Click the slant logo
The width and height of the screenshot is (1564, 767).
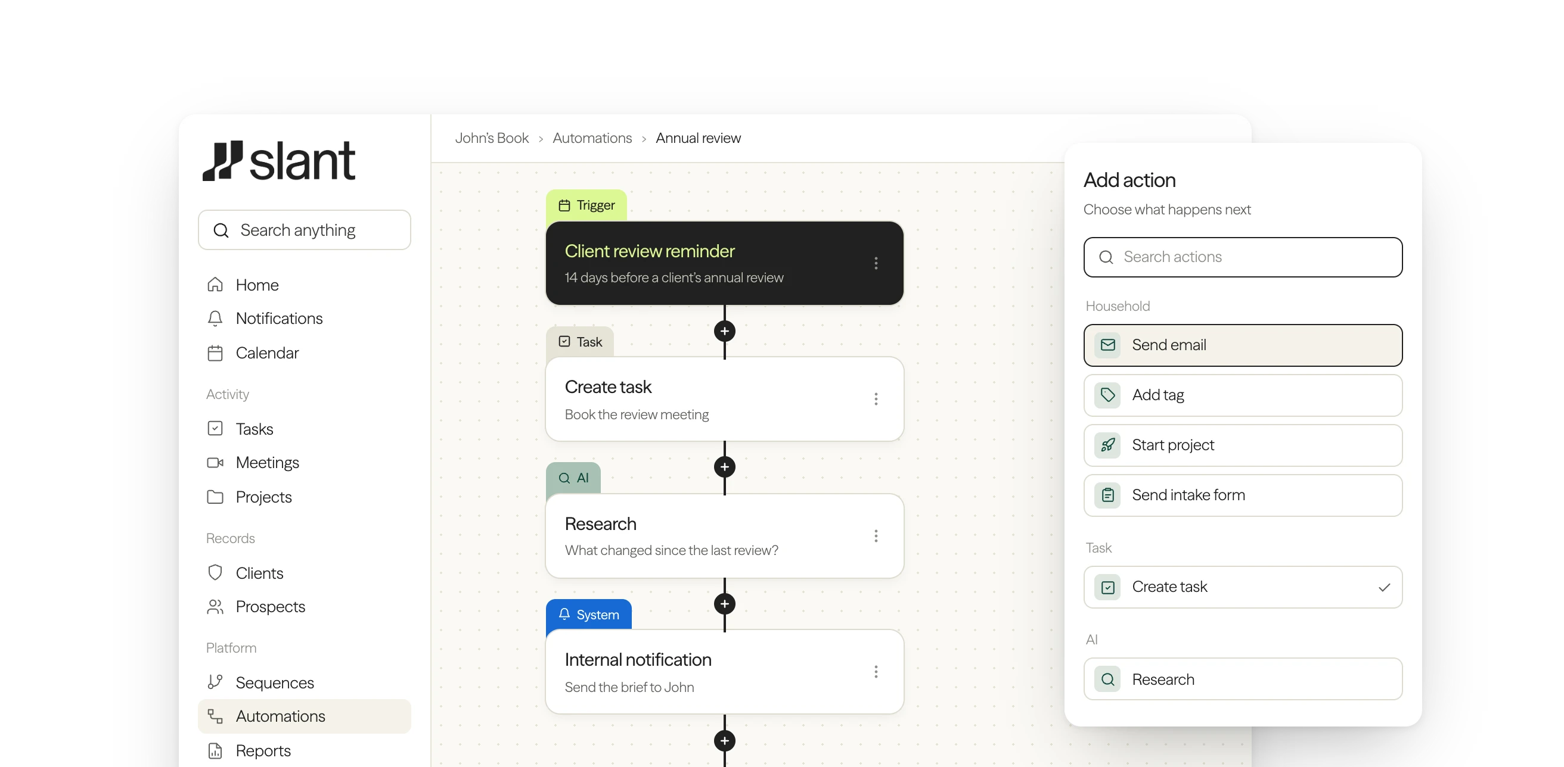point(279,161)
